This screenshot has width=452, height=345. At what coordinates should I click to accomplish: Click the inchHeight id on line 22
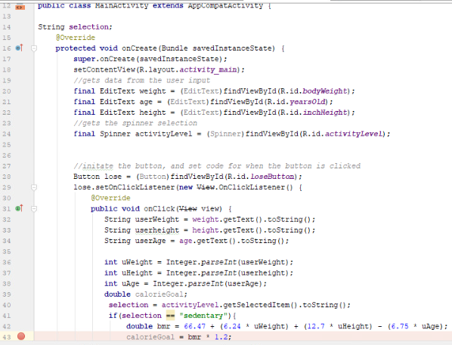click(x=324, y=112)
